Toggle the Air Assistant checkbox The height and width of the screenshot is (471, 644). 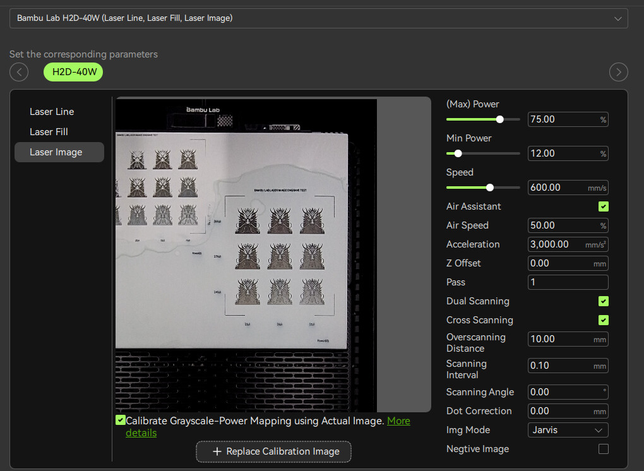(x=604, y=206)
